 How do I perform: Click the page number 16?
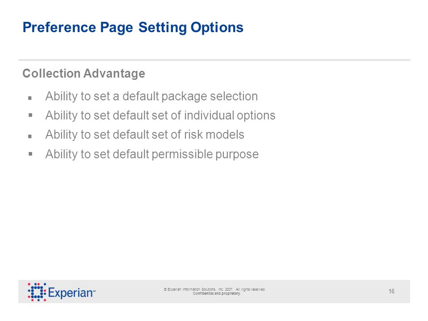tap(391, 291)
